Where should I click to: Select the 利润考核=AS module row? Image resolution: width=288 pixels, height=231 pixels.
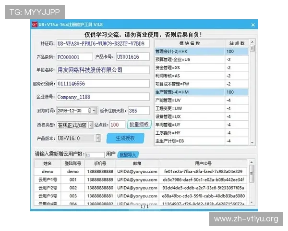(x=202, y=76)
